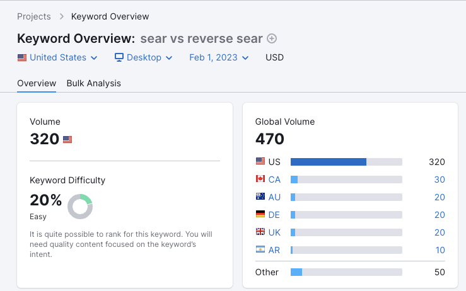
Task: Expand the Feb 1, 2023 date picker
Action: click(x=219, y=57)
